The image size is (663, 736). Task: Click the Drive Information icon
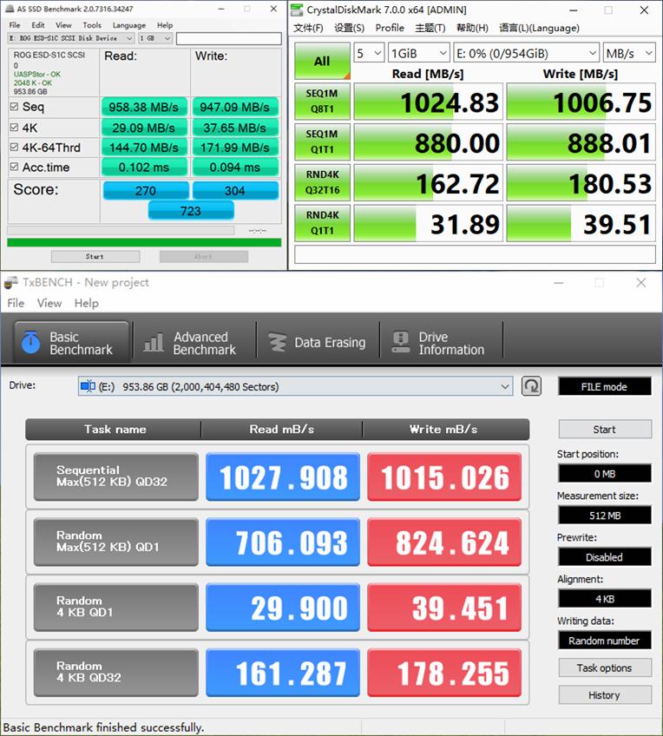[401, 342]
